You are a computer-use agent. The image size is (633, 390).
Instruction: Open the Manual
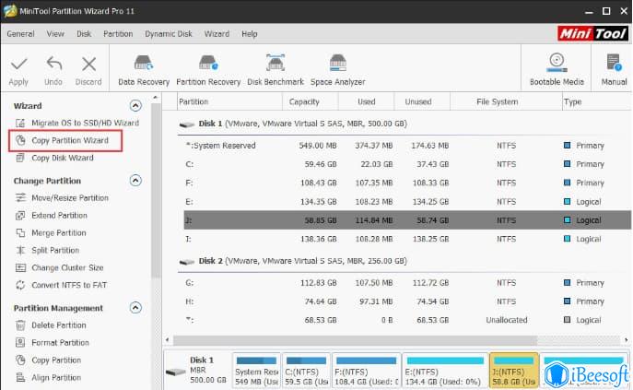614,70
